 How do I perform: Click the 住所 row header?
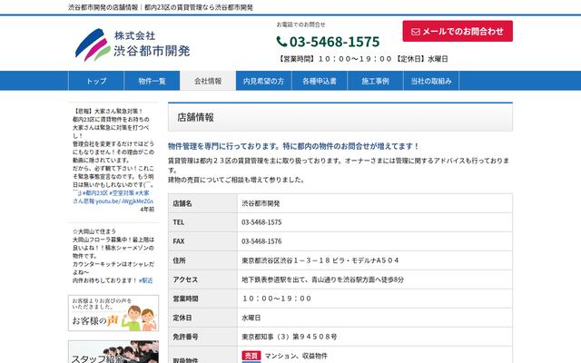click(202, 260)
